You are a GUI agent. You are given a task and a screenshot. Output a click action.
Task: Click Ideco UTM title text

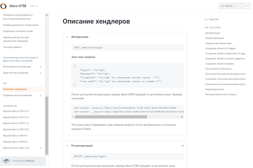point(18,6)
